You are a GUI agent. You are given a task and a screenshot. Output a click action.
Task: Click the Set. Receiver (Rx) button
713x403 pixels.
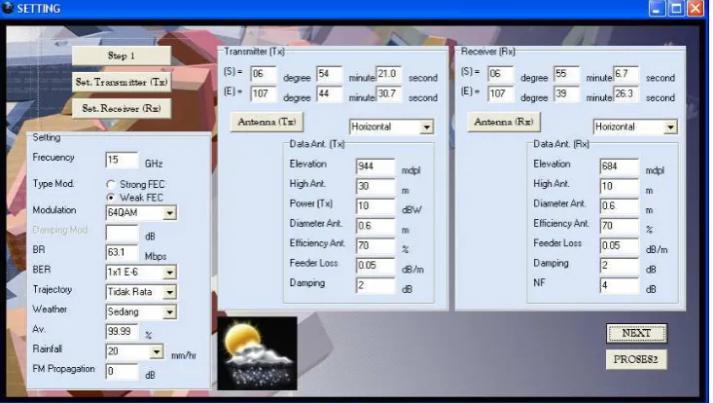122,108
